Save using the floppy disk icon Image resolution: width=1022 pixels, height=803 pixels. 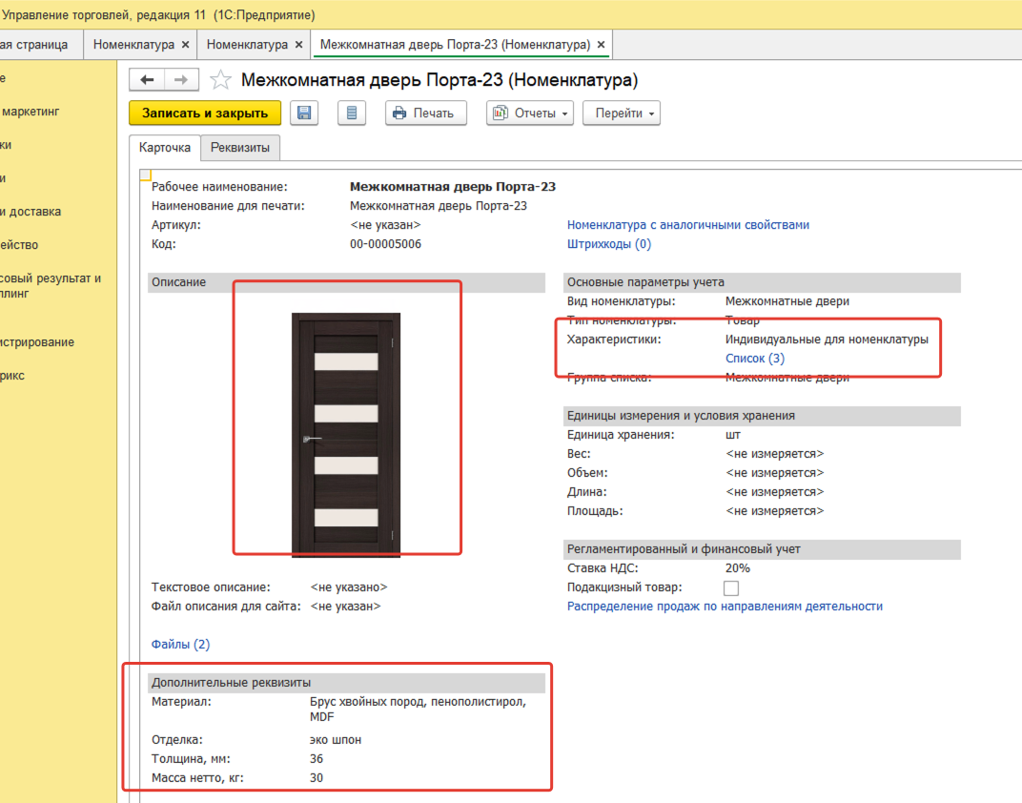click(x=304, y=113)
